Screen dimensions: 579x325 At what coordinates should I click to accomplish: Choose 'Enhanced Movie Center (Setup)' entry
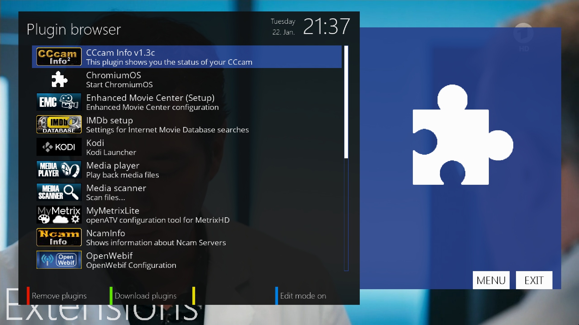coord(150,98)
